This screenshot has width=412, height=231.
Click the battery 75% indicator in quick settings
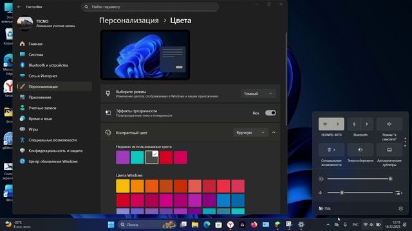point(324,209)
